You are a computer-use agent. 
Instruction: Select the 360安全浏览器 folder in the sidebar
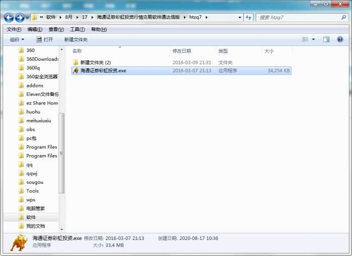coord(38,77)
